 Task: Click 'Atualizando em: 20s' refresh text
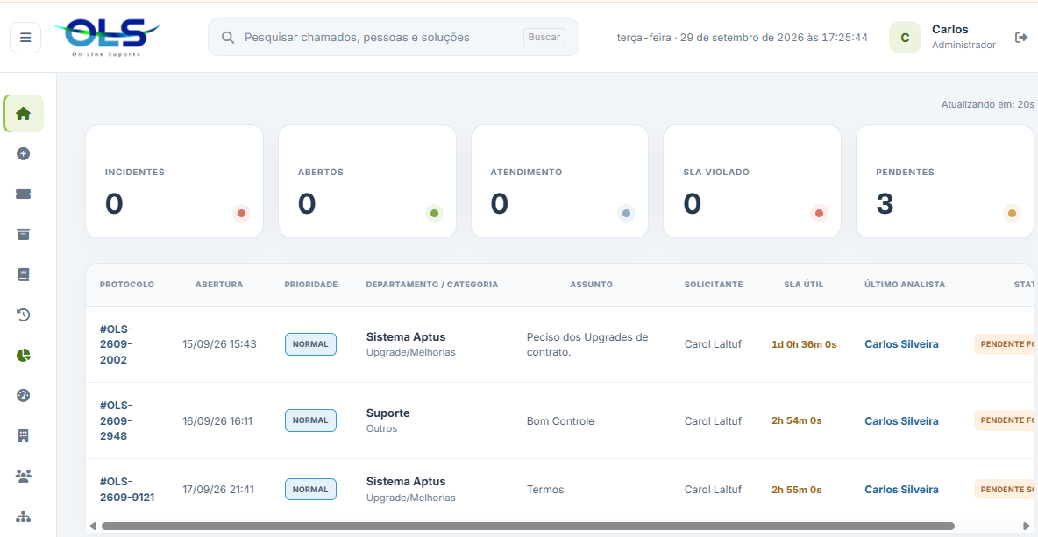(987, 104)
